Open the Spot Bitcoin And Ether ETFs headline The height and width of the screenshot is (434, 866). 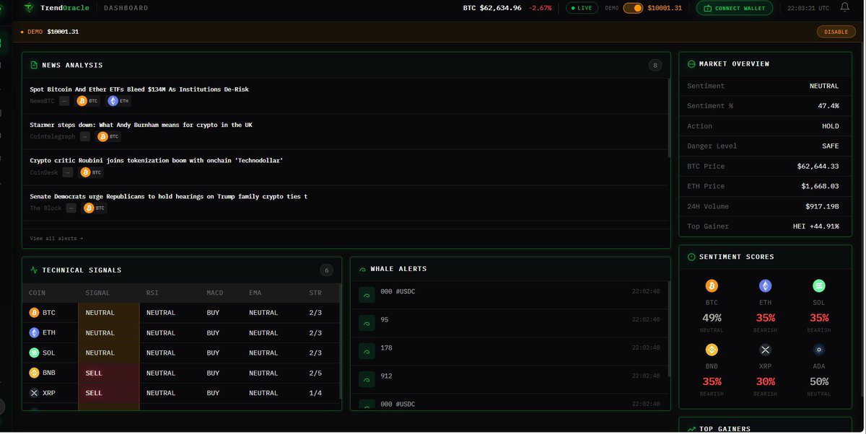click(139, 89)
